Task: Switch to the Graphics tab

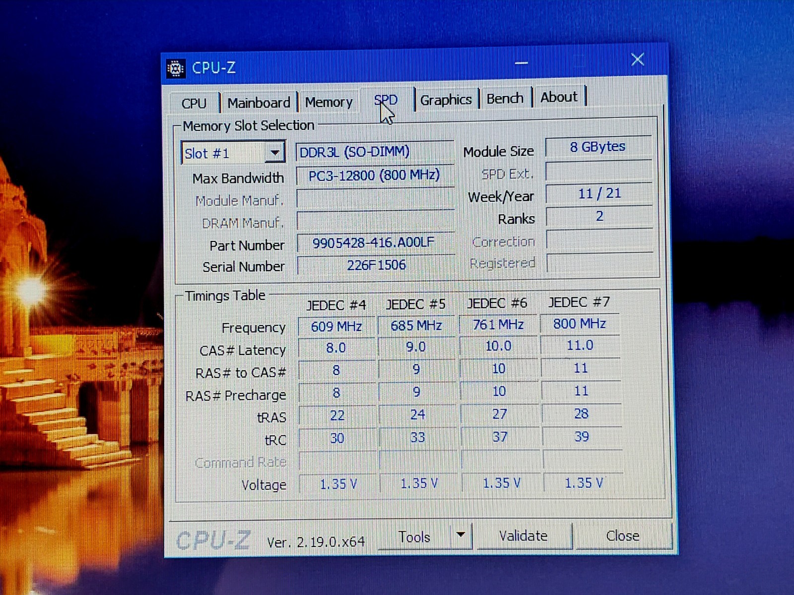Action: coord(446,100)
